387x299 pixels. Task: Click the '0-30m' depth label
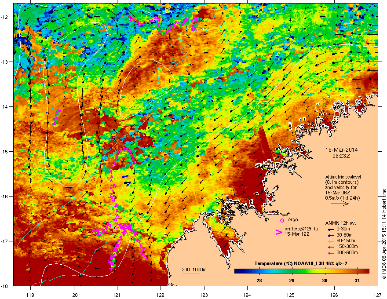tap(343, 229)
